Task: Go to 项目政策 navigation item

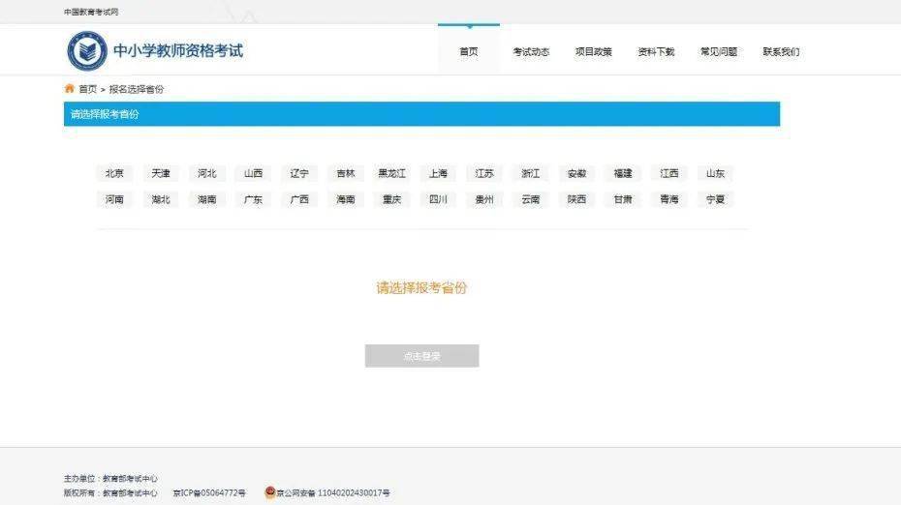Action: pyautogui.click(x=594, y=51)
